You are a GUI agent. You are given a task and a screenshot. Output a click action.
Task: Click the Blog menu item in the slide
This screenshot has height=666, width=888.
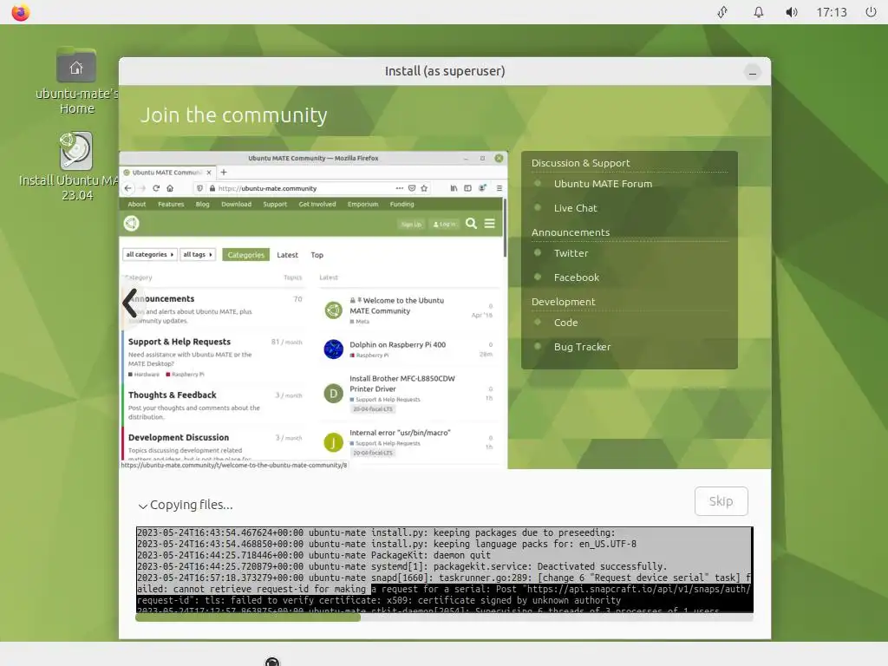(202, 205)
